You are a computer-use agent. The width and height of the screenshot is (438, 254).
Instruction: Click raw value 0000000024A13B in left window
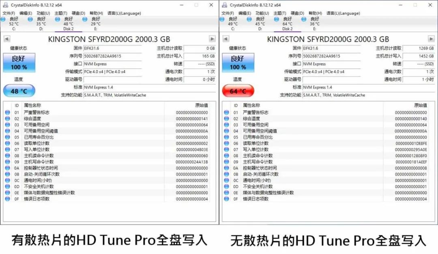click(x=191, y=162)
